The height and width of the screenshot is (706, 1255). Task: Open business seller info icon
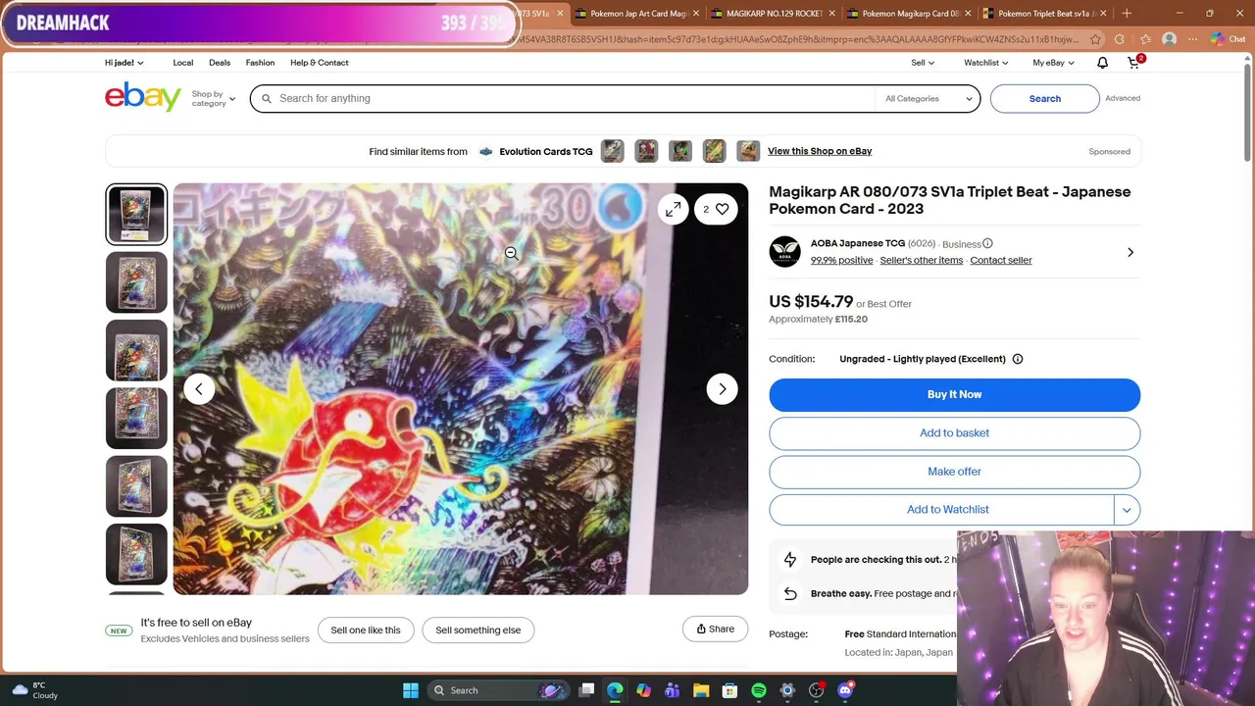pos(987,243)
